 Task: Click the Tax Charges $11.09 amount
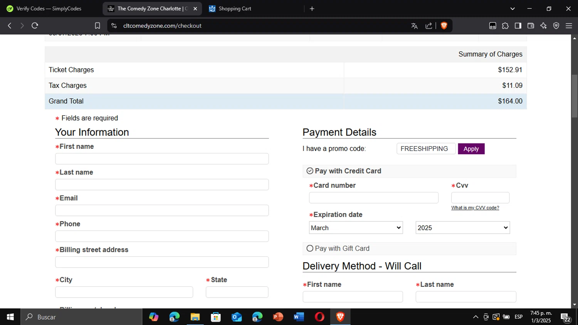512,86
